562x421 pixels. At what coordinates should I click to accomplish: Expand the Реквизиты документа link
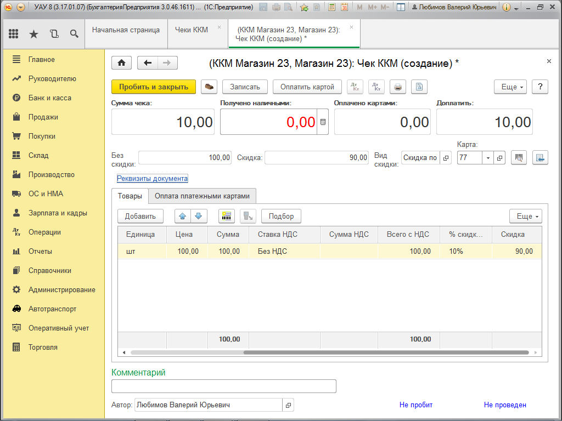point(152,179)
